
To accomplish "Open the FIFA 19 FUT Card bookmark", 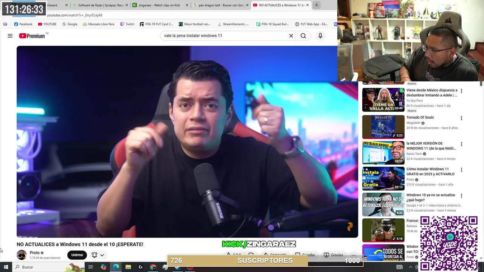I will (156, 24).
